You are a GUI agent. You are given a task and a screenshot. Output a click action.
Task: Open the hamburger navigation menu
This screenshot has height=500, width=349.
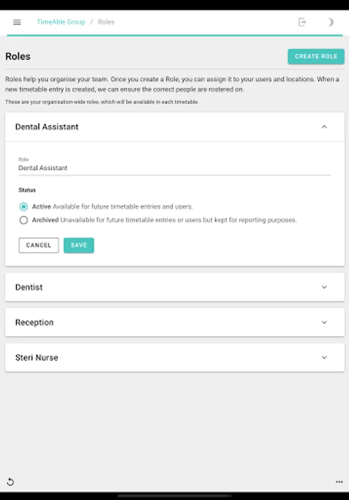pos(17,22)
